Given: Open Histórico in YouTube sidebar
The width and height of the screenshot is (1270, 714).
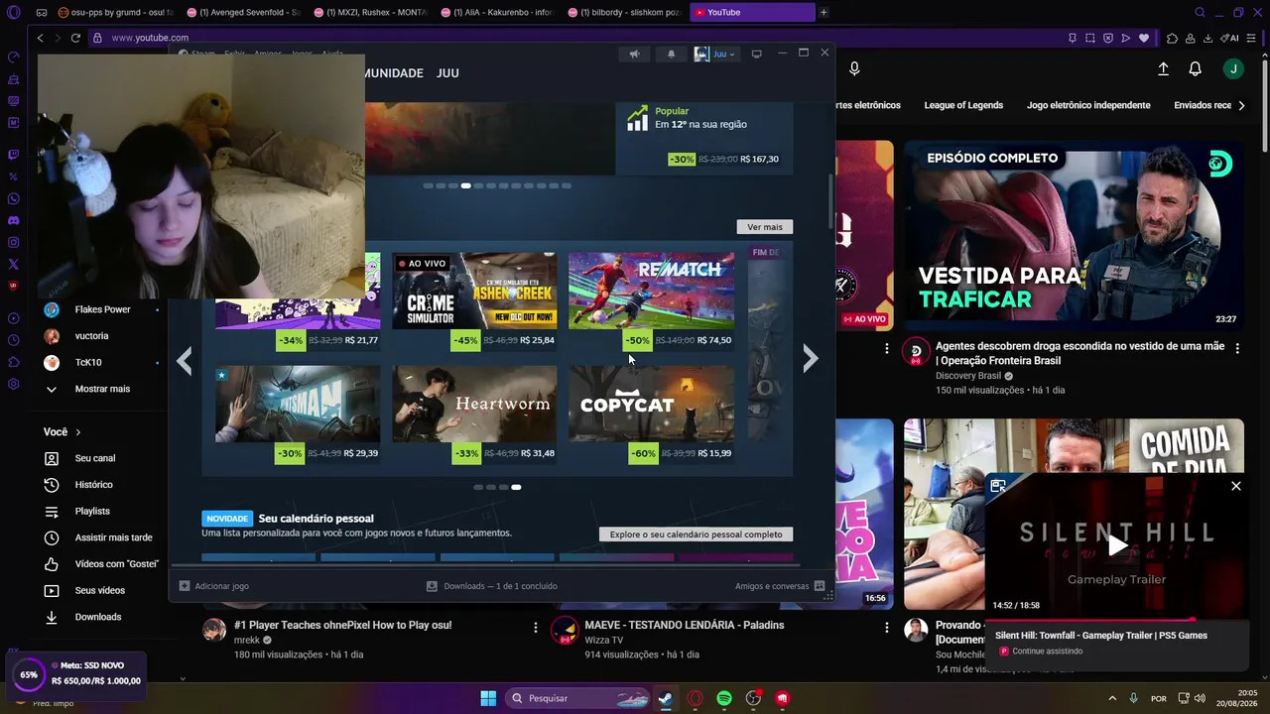Looking at the screenshot, I should click(x=93, y=485).
